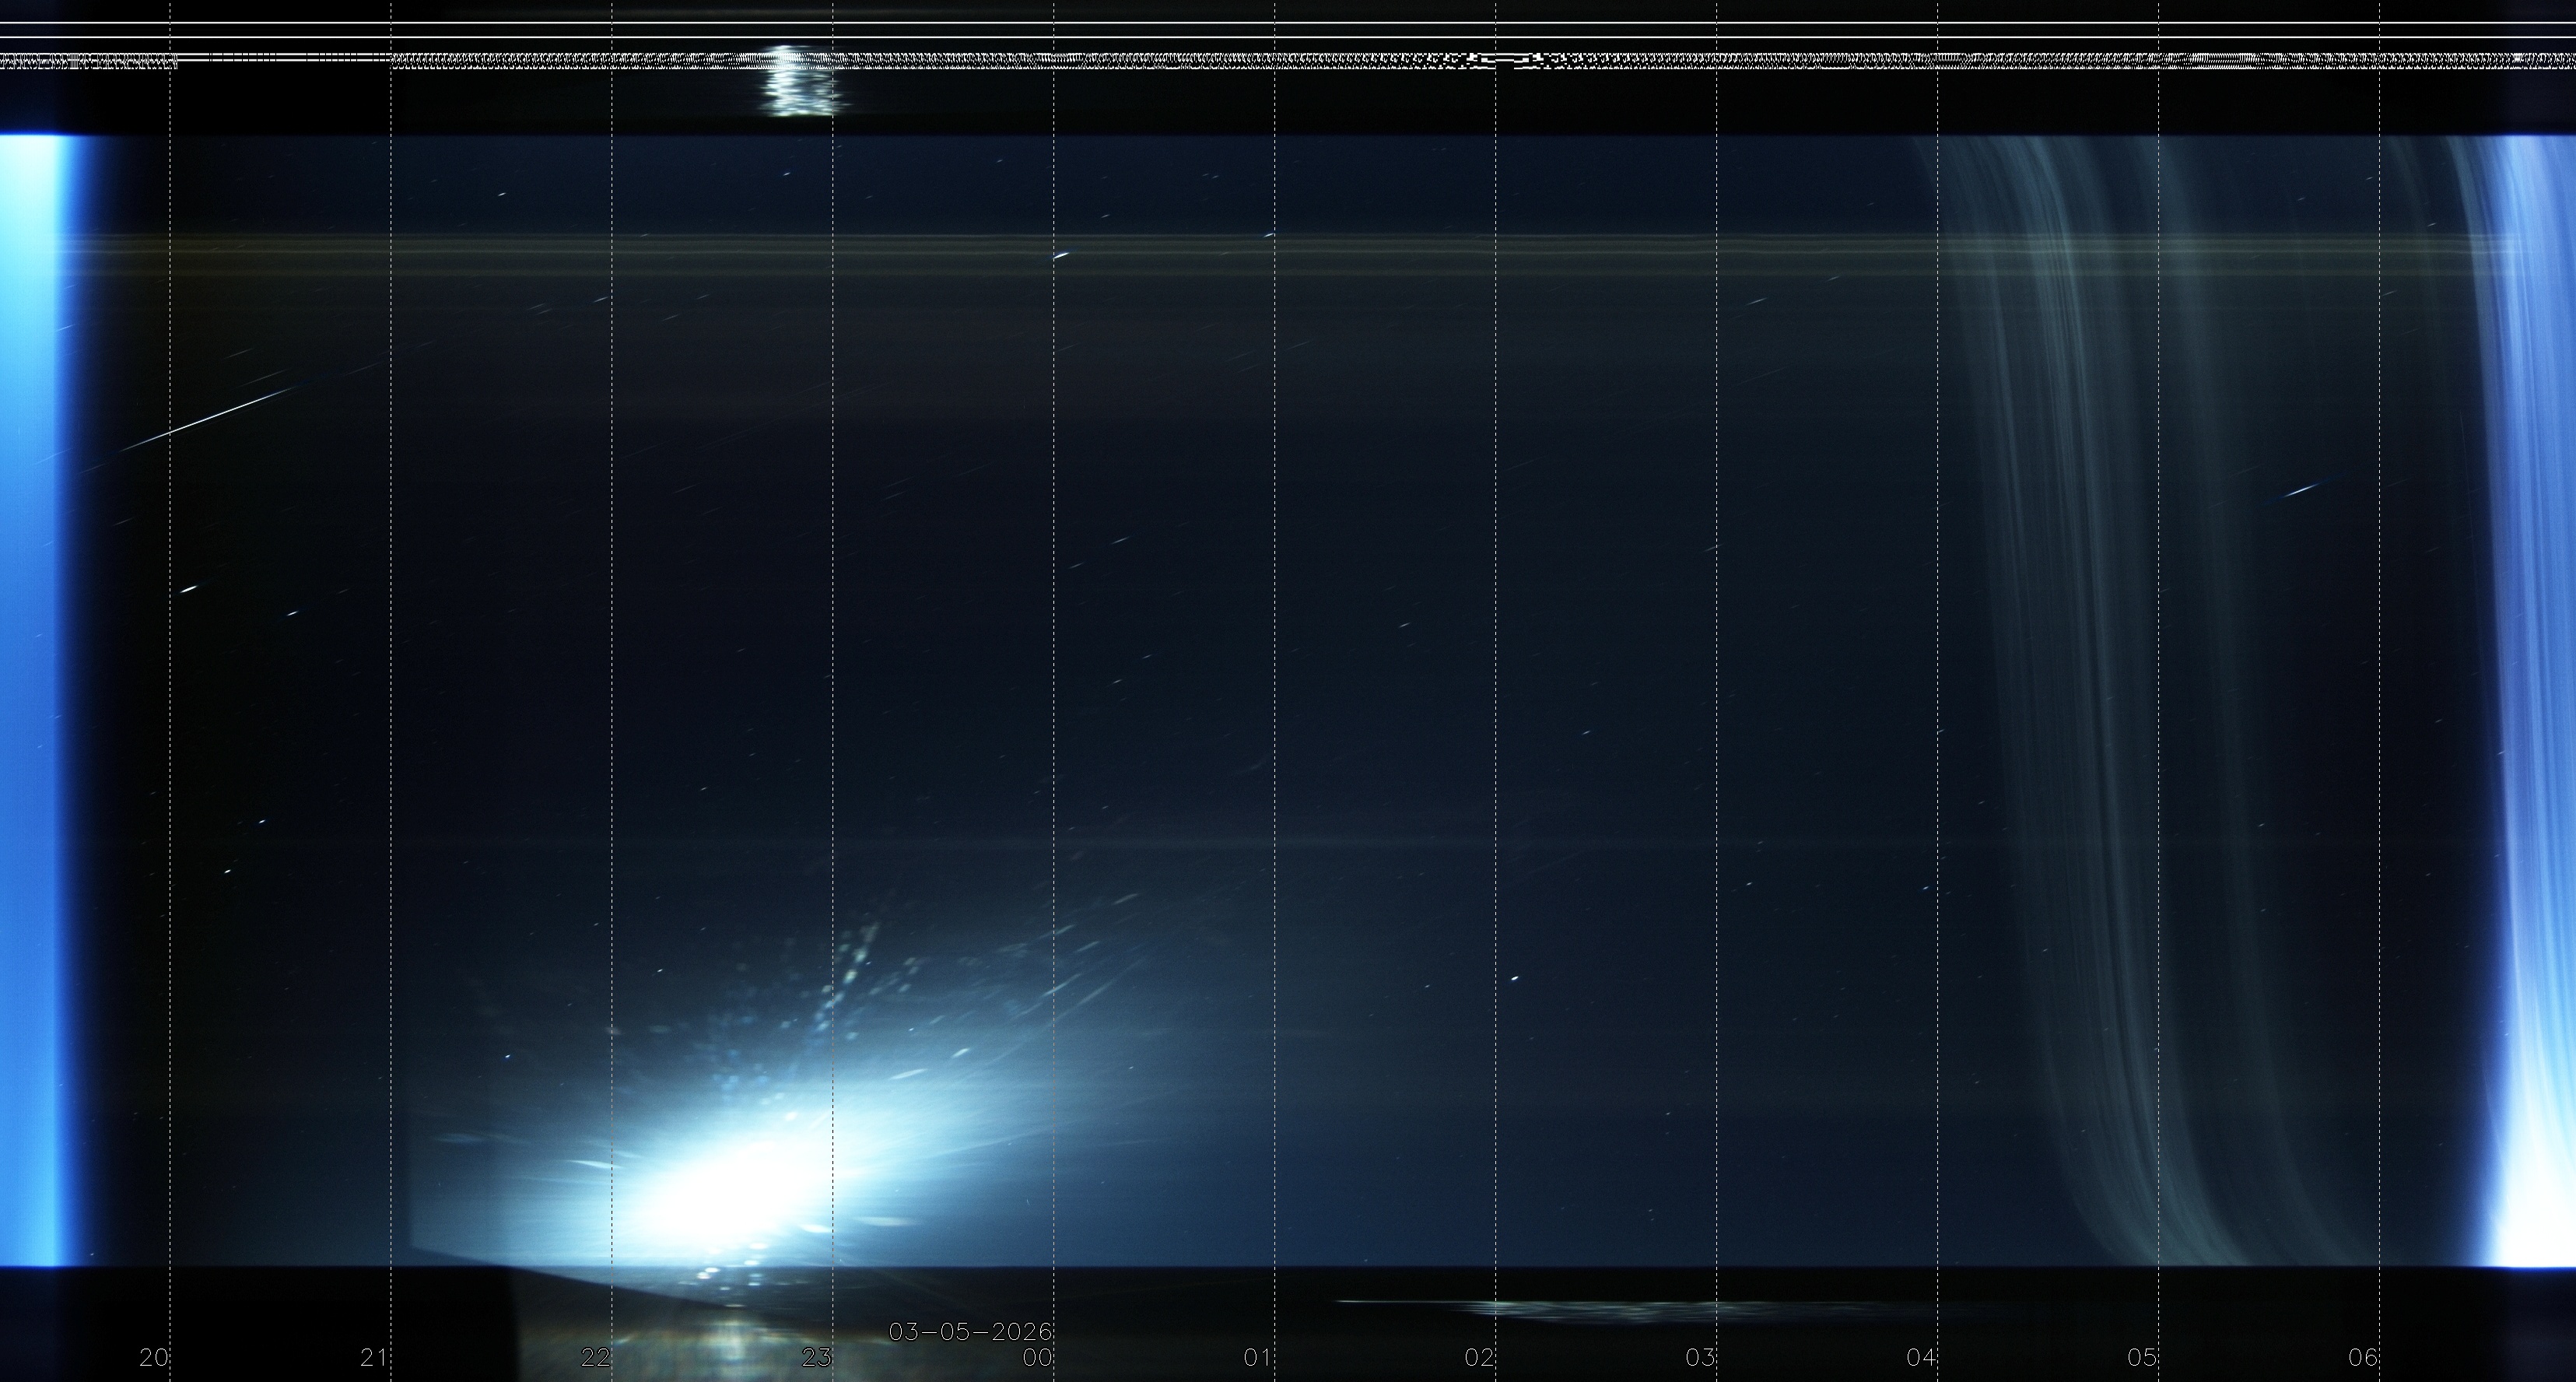Click the 21 hour label
The height and width of the screenshot is (1382, 2576).
[x=374, y=1357]
